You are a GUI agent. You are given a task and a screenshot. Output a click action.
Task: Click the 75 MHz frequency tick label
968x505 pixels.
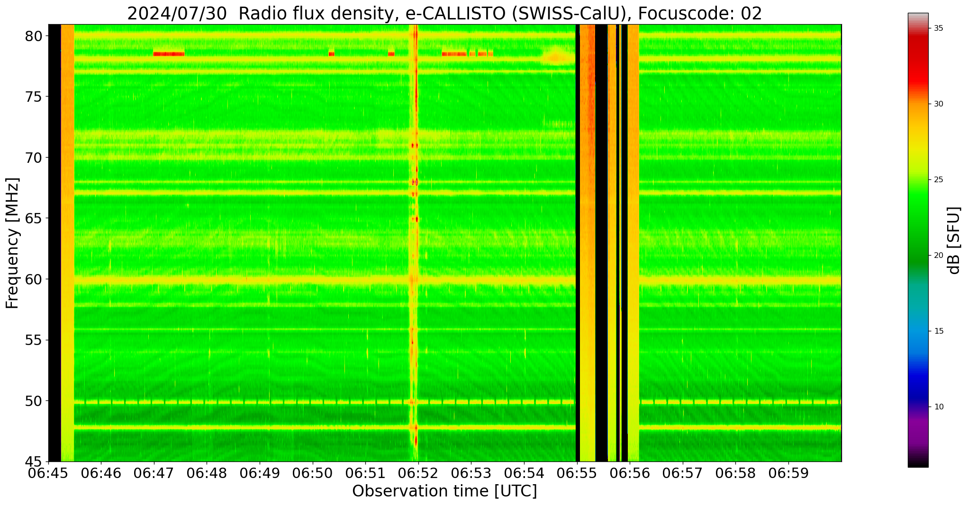pos(34,97)
